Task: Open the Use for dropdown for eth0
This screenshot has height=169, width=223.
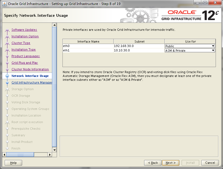Action: point(190,46)
